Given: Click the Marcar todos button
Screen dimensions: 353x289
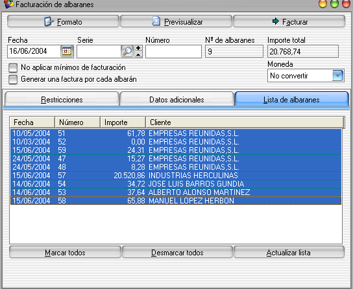Looking at the screenshot, I should [x=65, y=252].
